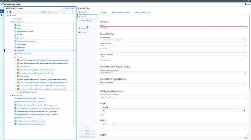The height and width of the screenshot is (140, 251).
Task: Click into the Amount suffix field
Action: pyautogui.click(x=174, y=51)
